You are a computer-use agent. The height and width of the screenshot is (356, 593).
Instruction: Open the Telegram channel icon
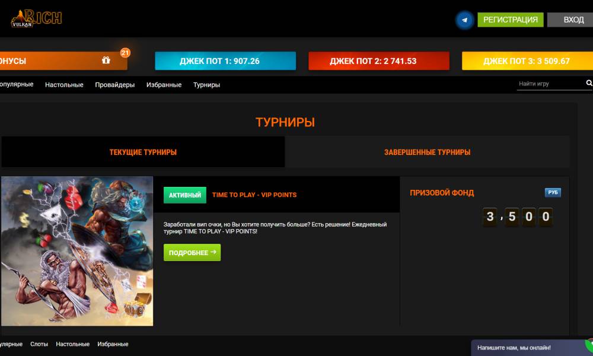coord(464,20)
